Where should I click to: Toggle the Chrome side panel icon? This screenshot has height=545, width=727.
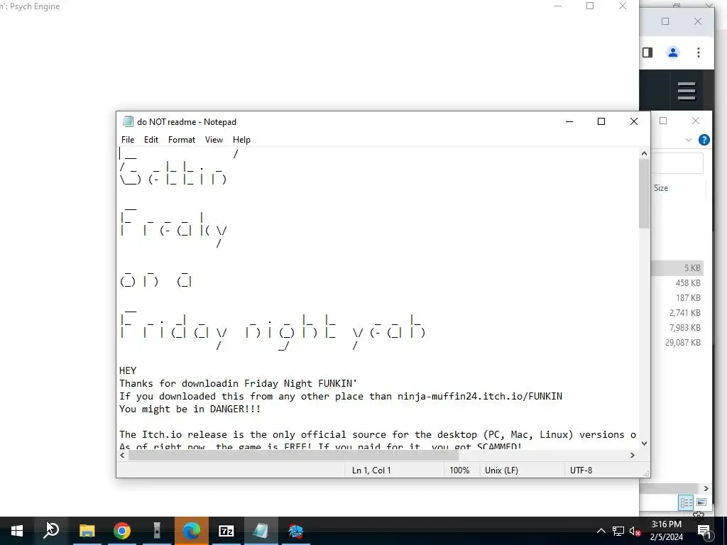(647, 53)
